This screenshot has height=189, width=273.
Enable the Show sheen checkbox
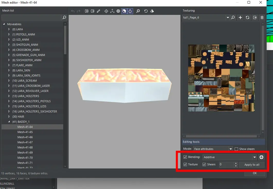[x=236, y=149]
